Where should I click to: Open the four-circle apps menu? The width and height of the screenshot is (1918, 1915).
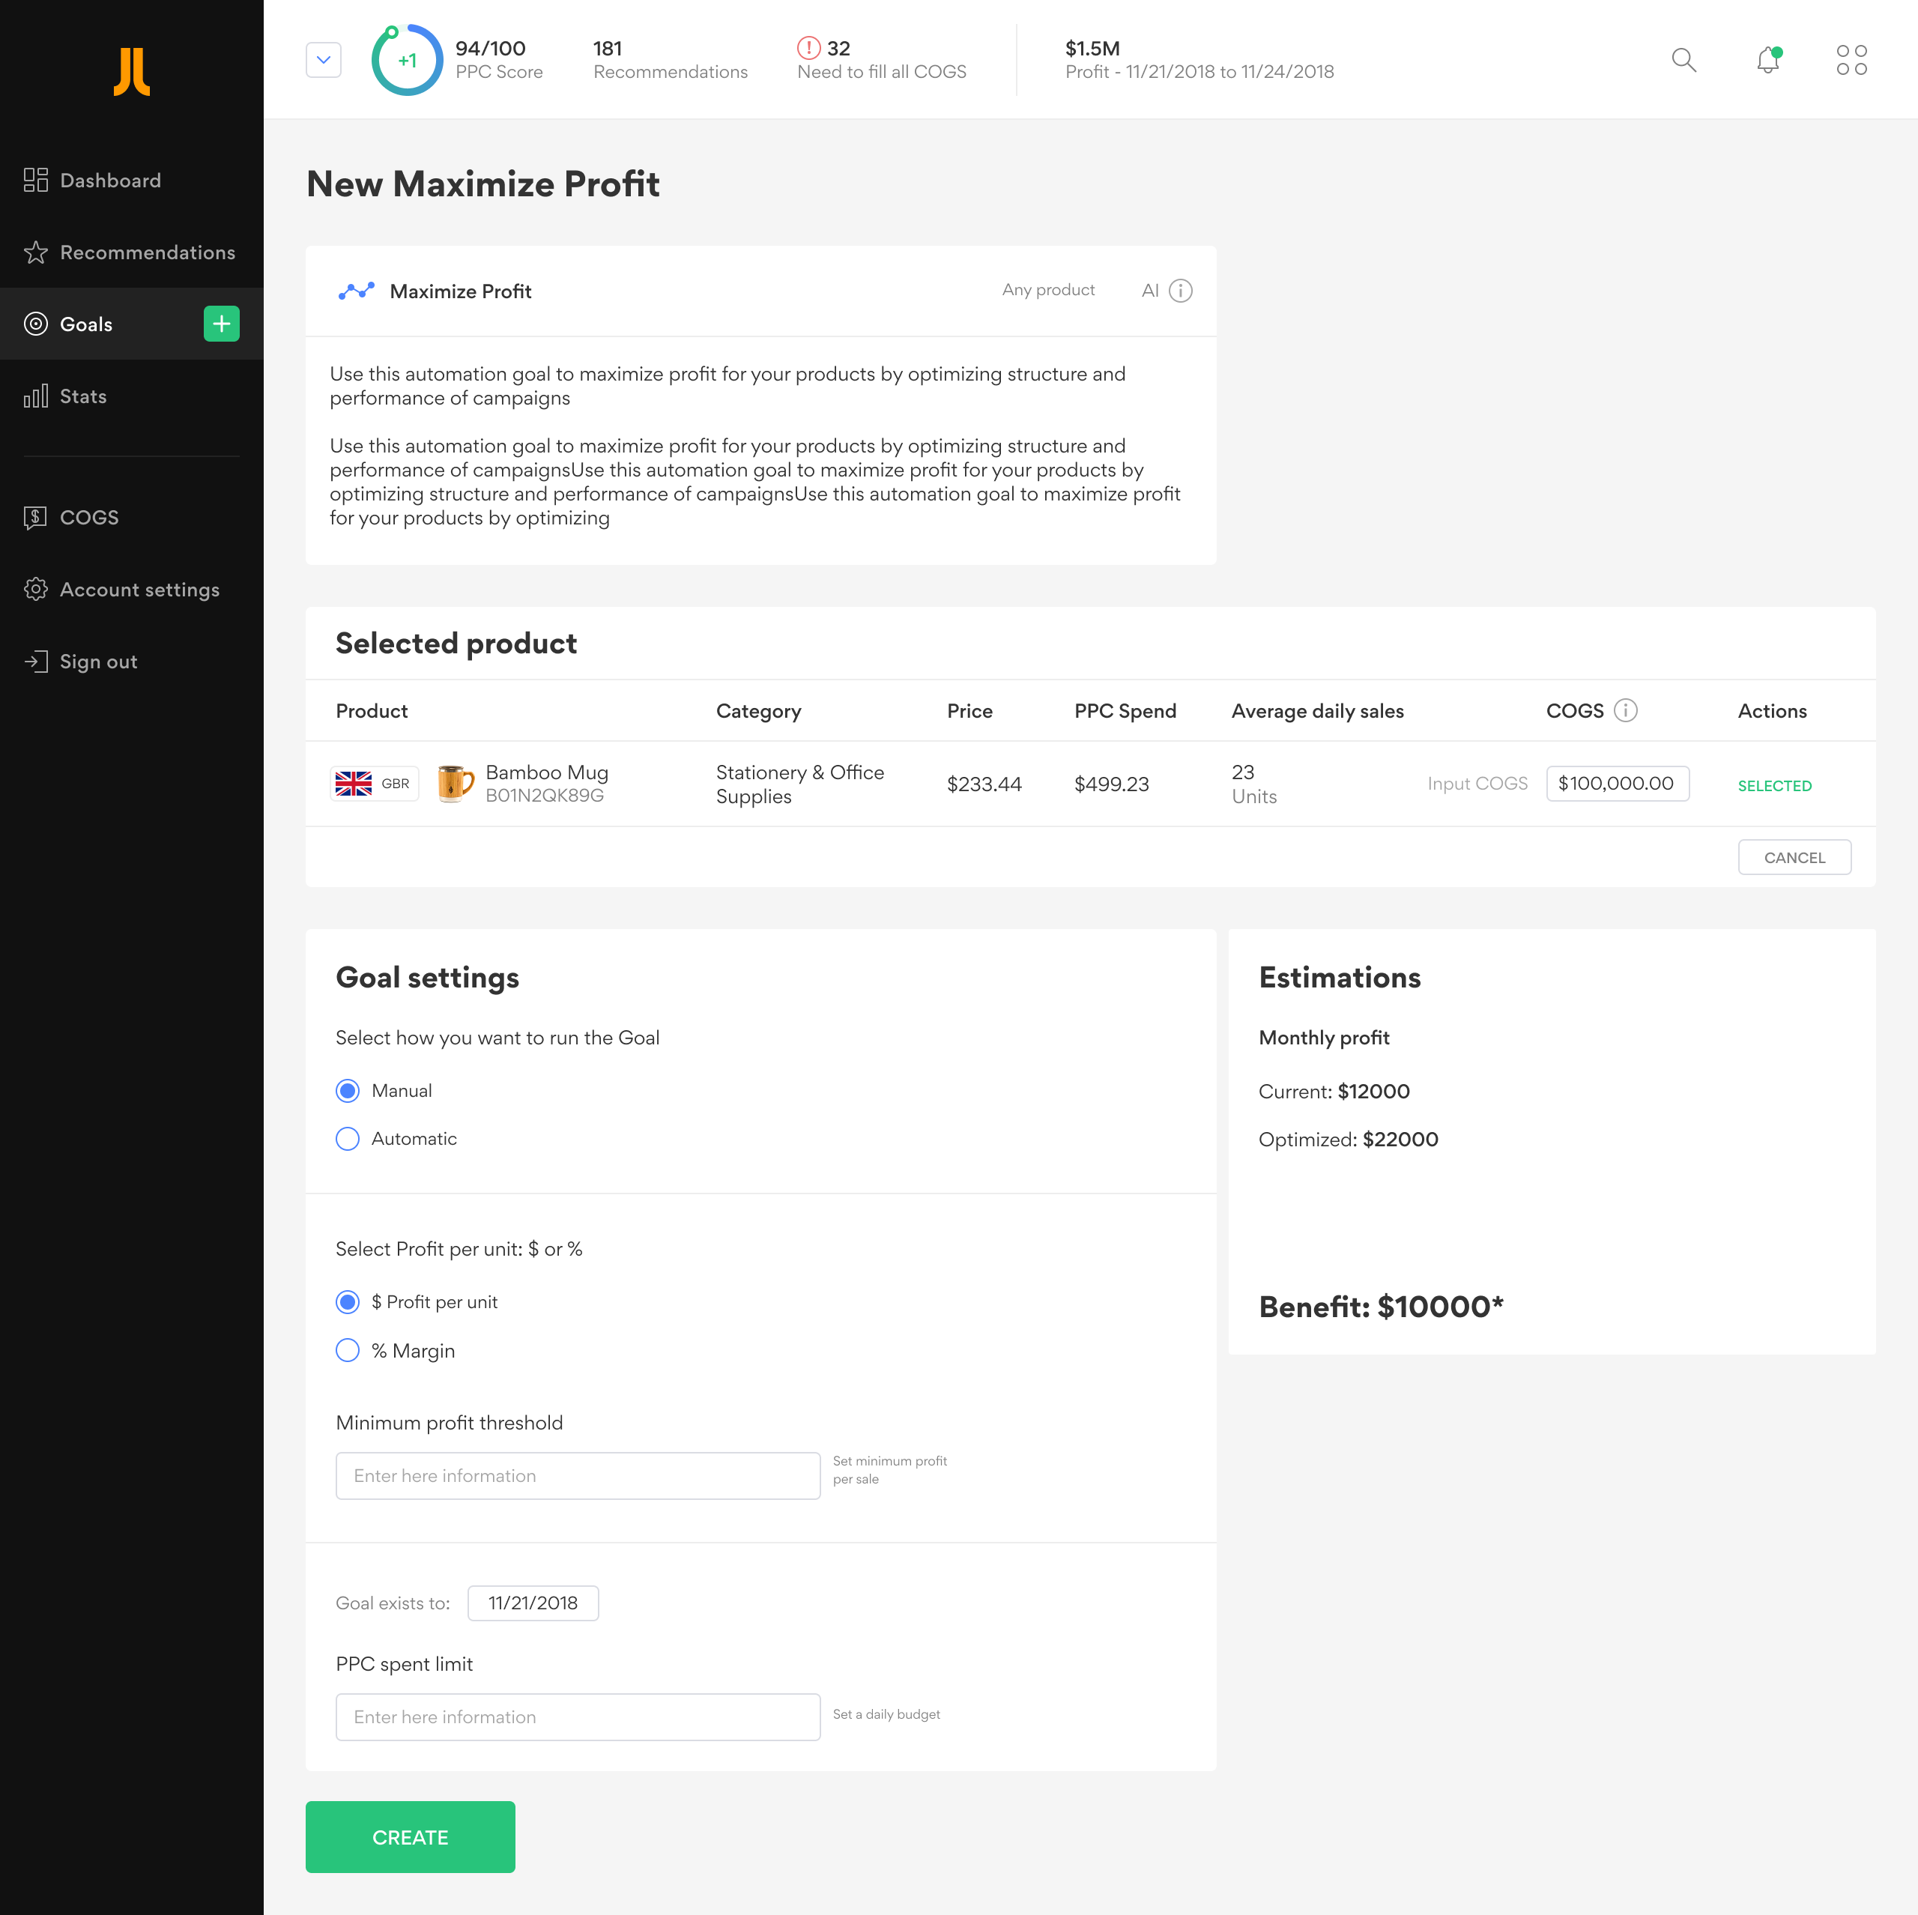point(1851,60)
